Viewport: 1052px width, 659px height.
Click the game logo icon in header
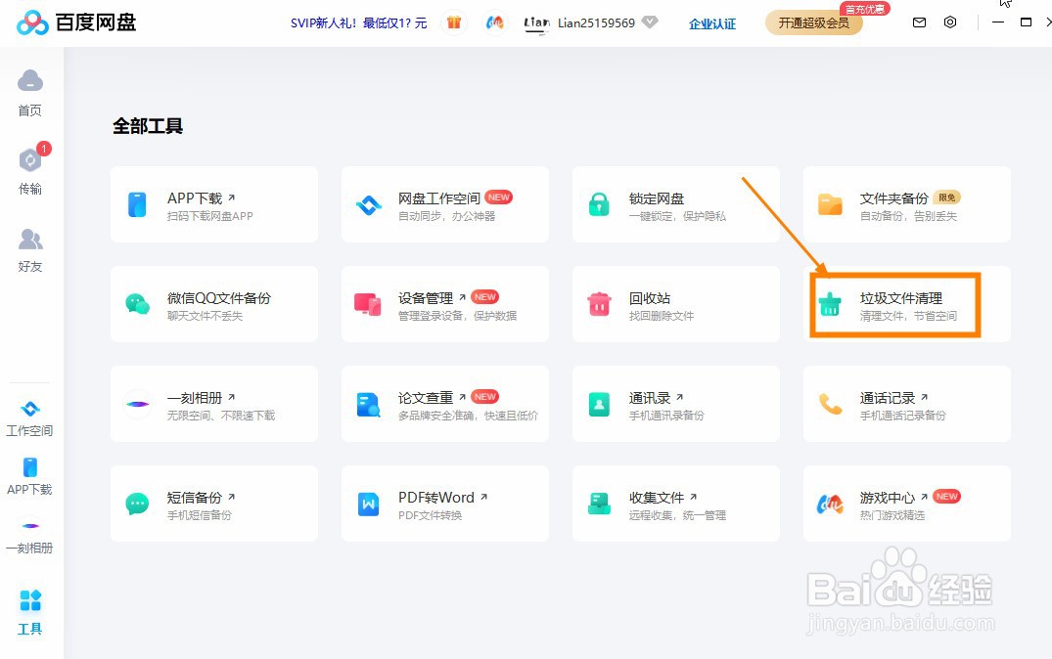click(494, 22)
